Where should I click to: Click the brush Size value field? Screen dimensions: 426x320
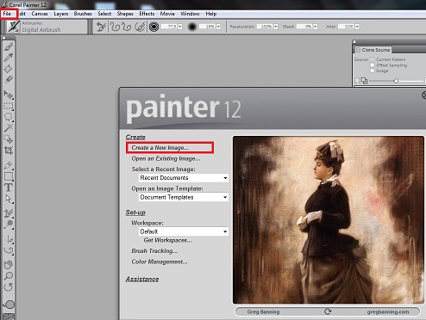[x=169, y=27]
